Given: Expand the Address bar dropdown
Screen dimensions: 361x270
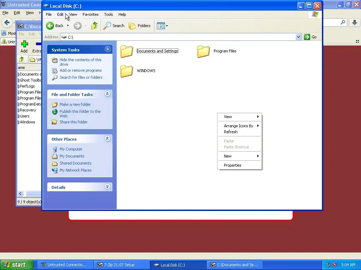Looking at the screenshot, I should (x=298, y=37).
